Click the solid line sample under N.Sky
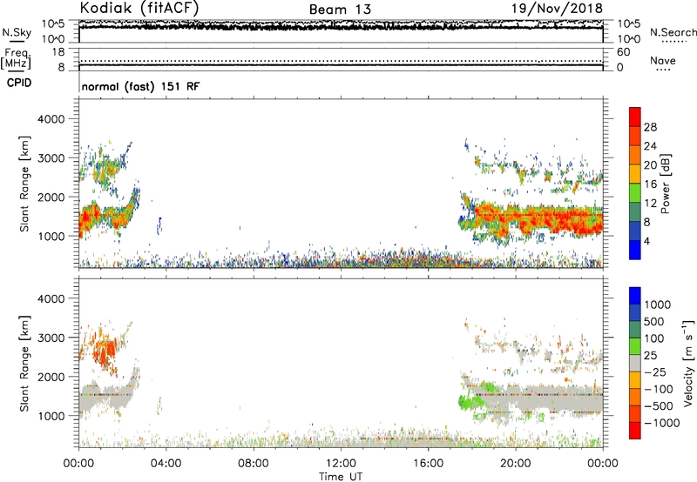The image size is (697, 482). click(x=17, y=42)
